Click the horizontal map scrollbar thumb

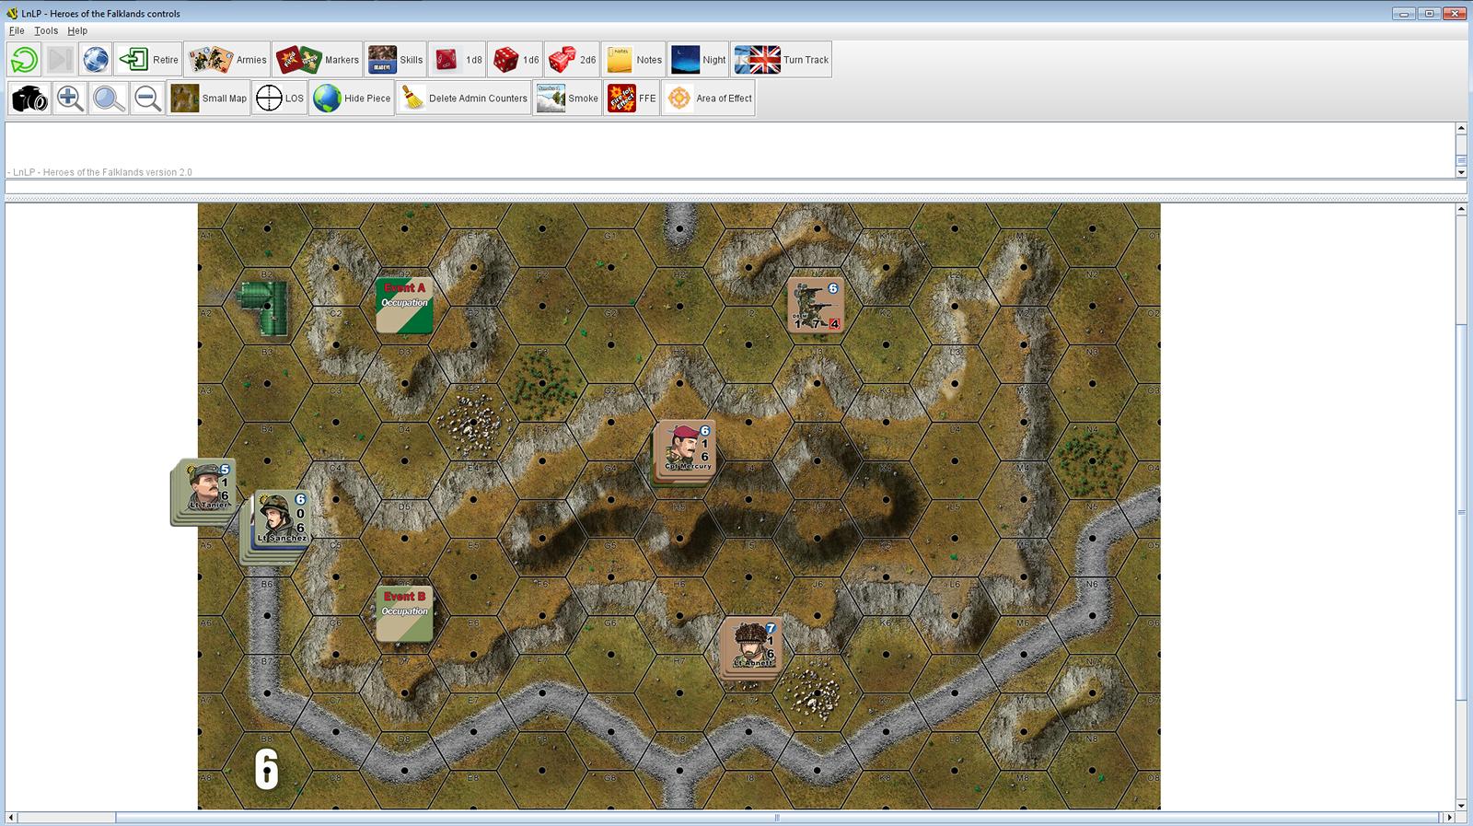click(776, 818)
